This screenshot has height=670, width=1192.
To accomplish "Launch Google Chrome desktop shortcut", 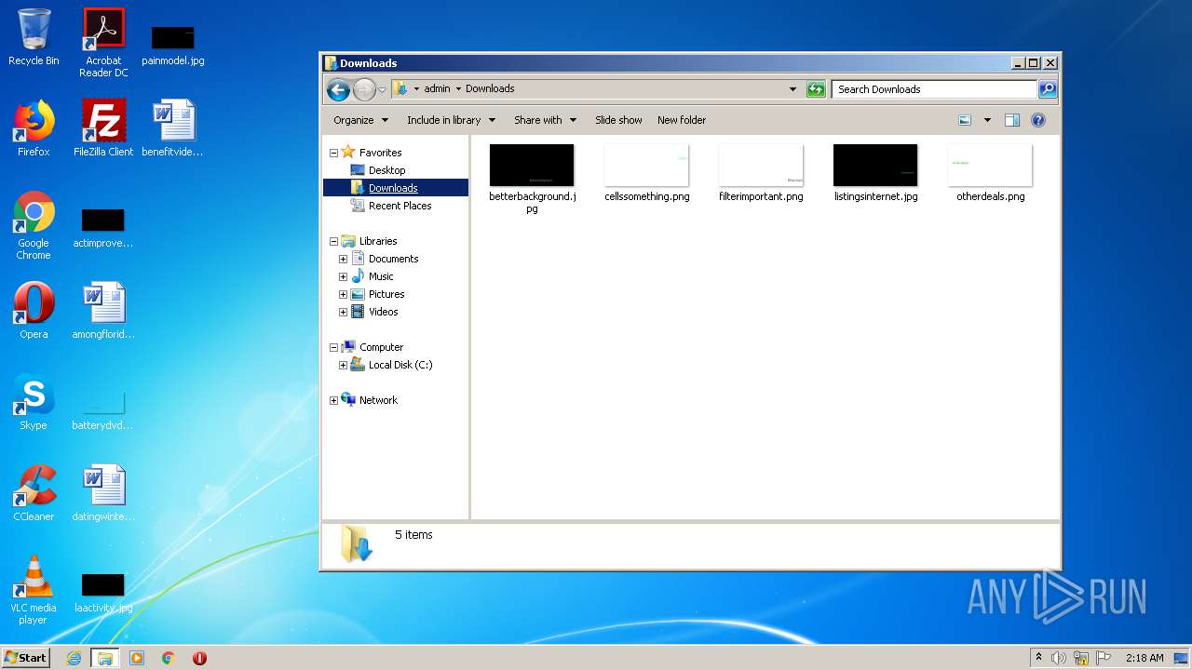I will (x=34, y=226).
